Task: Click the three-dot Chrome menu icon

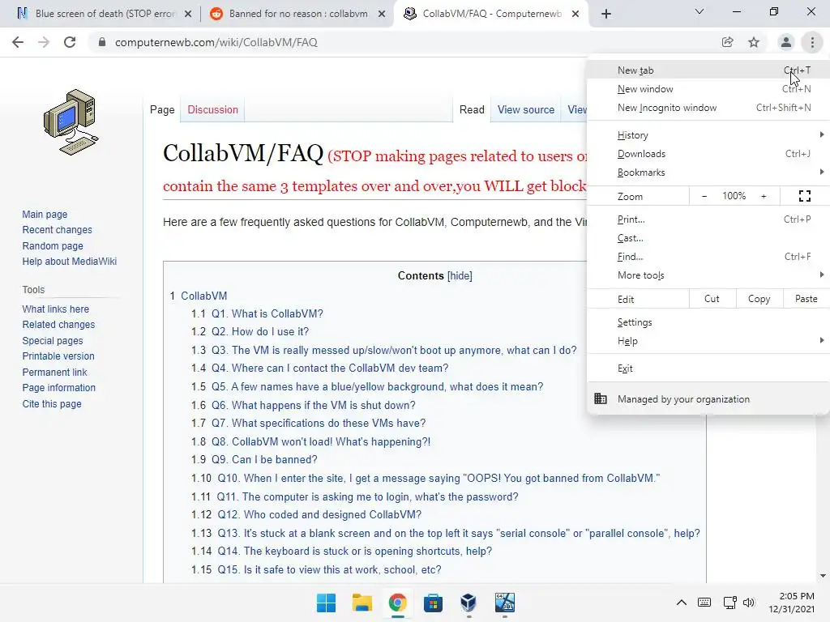Action: (812, 42)
